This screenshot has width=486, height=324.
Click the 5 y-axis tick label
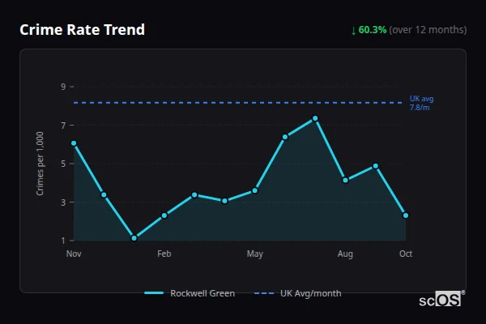pyautogui.click(x=63, y=164)
